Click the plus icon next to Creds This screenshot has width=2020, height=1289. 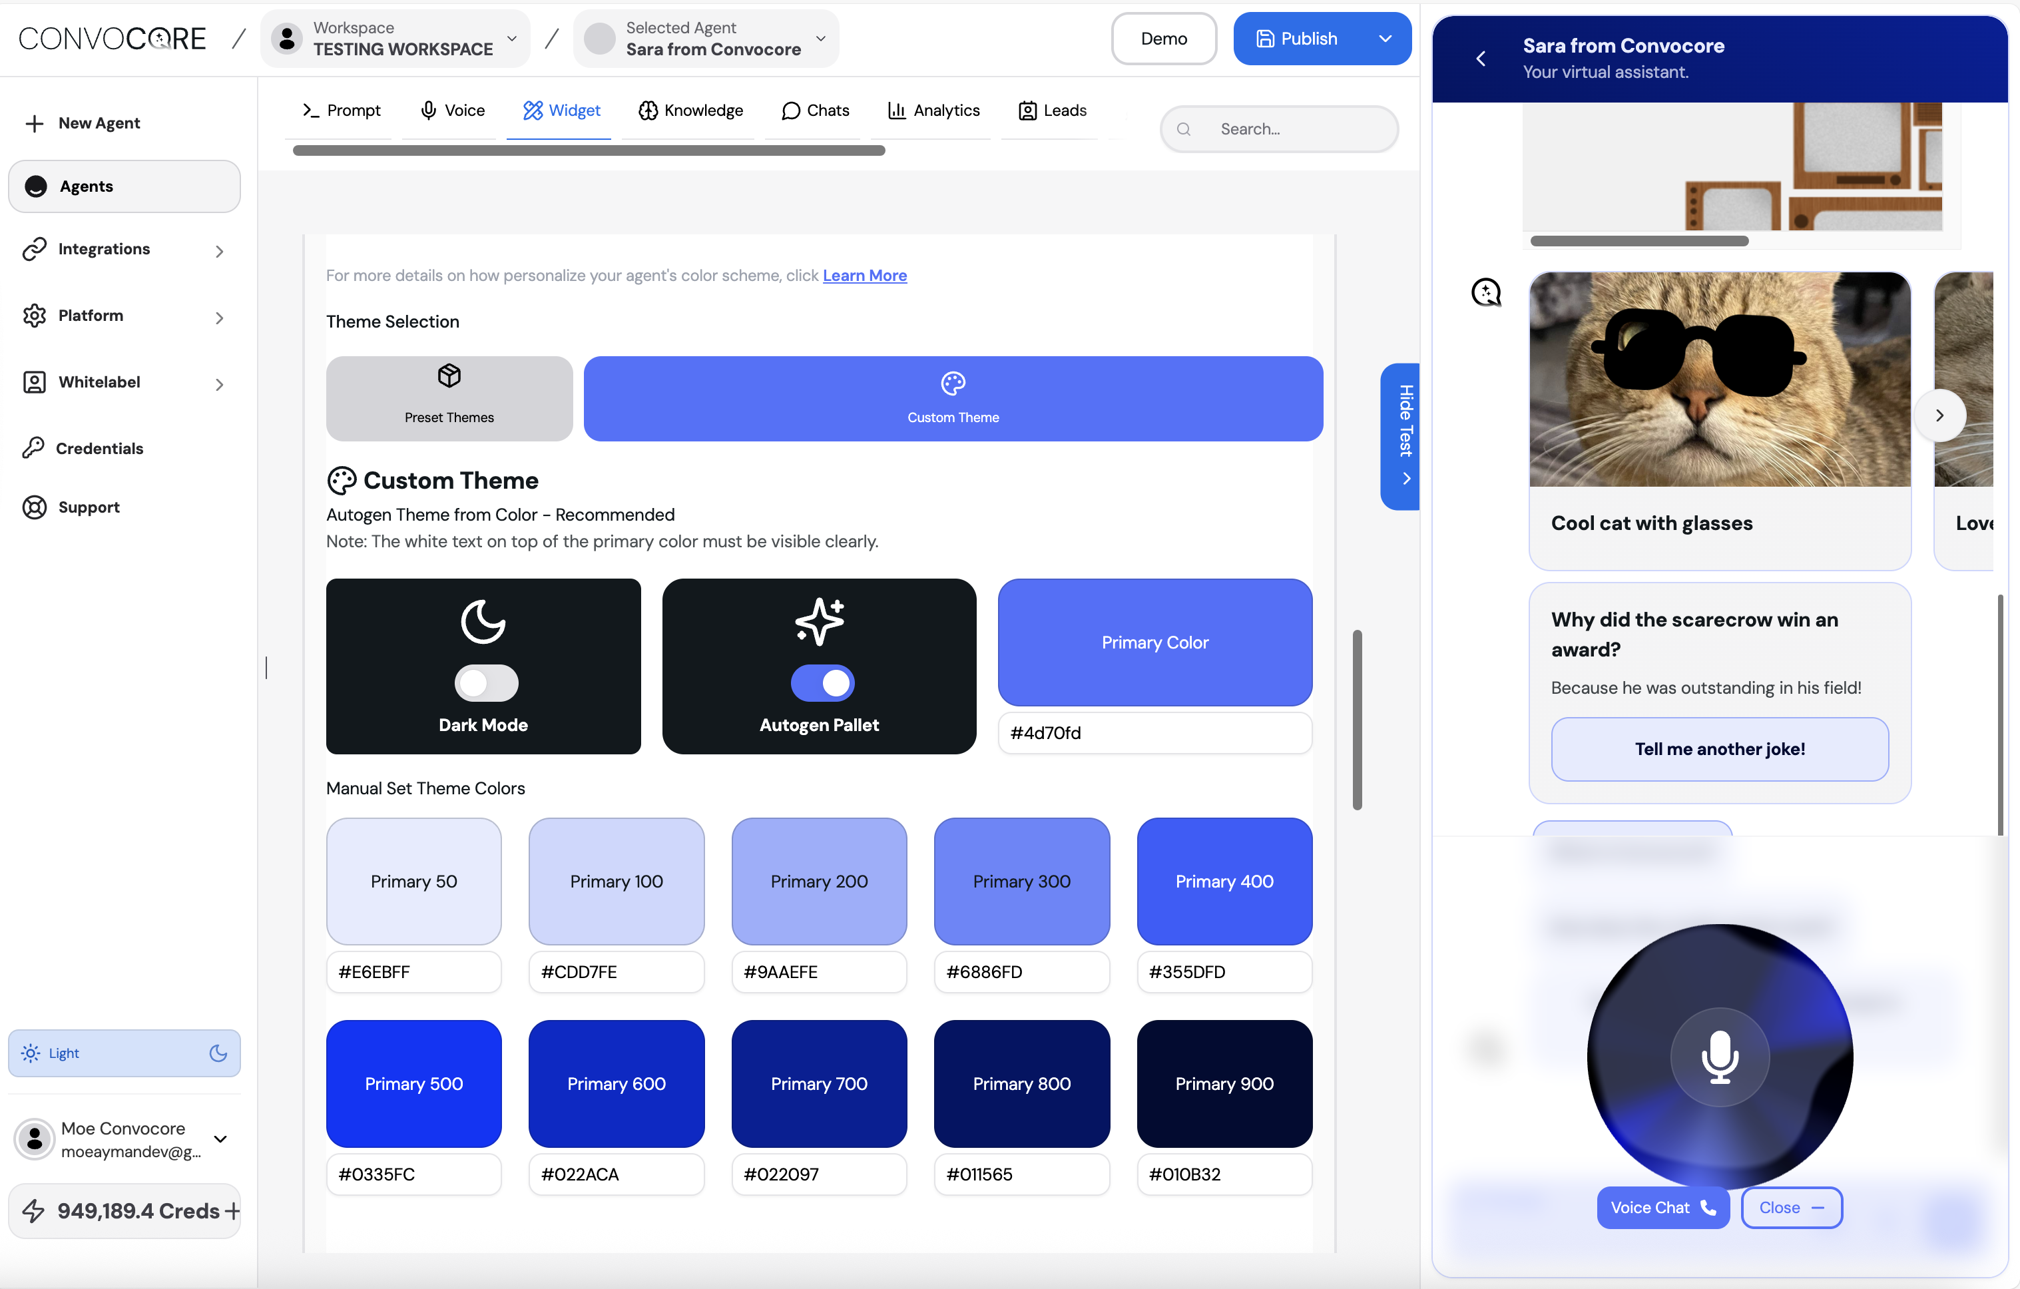[x=232, y=1211]
